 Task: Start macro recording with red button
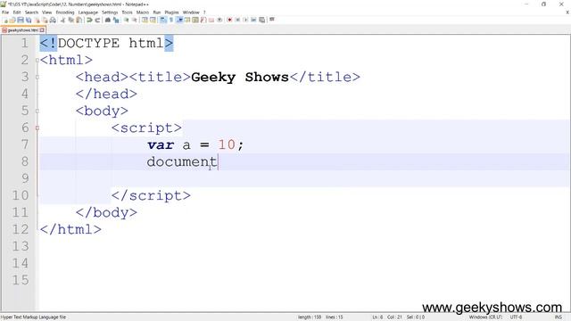229,20
